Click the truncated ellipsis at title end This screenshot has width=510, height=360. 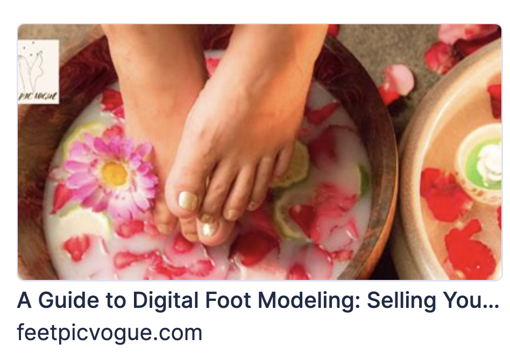point(492,301)
